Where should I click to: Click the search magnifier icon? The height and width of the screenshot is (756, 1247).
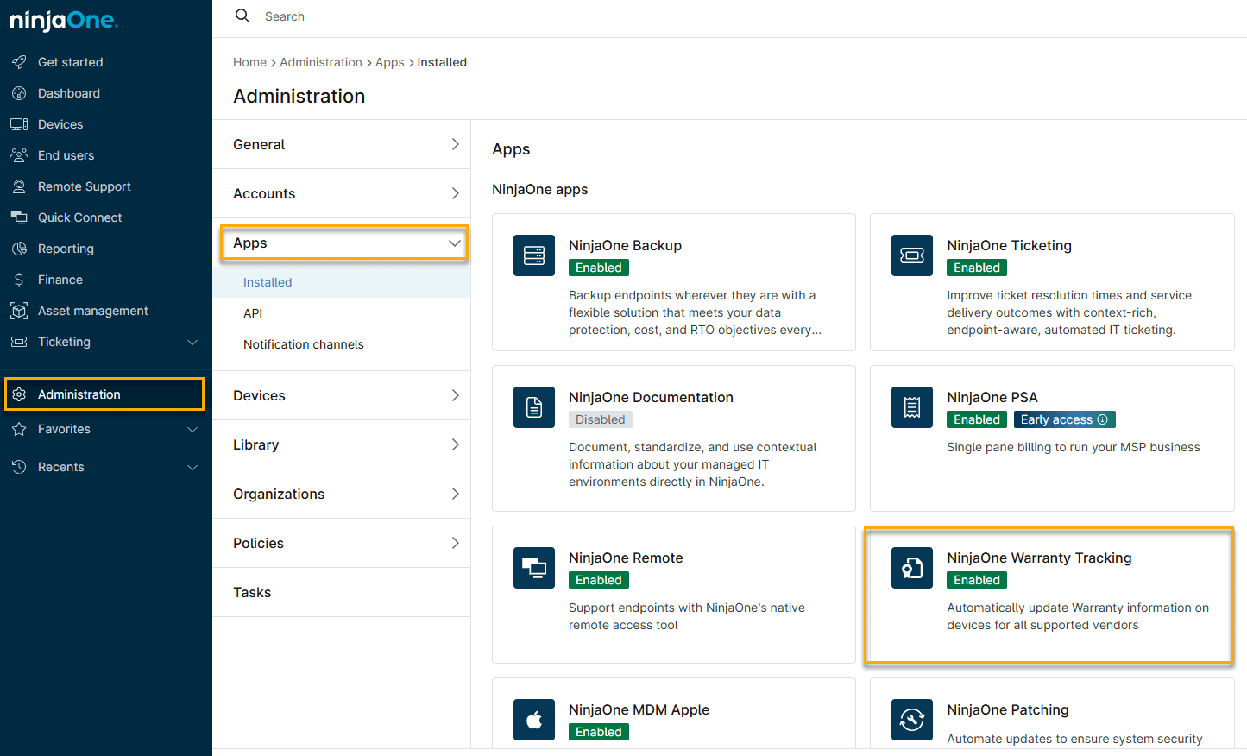242,16
